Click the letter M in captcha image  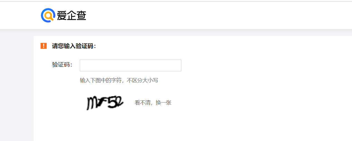tap(92, 103)
